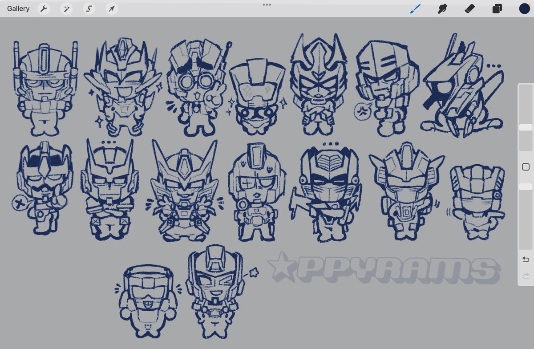Tap undo arrow in the sidebar
534x349 pixels.
point(525,259)
